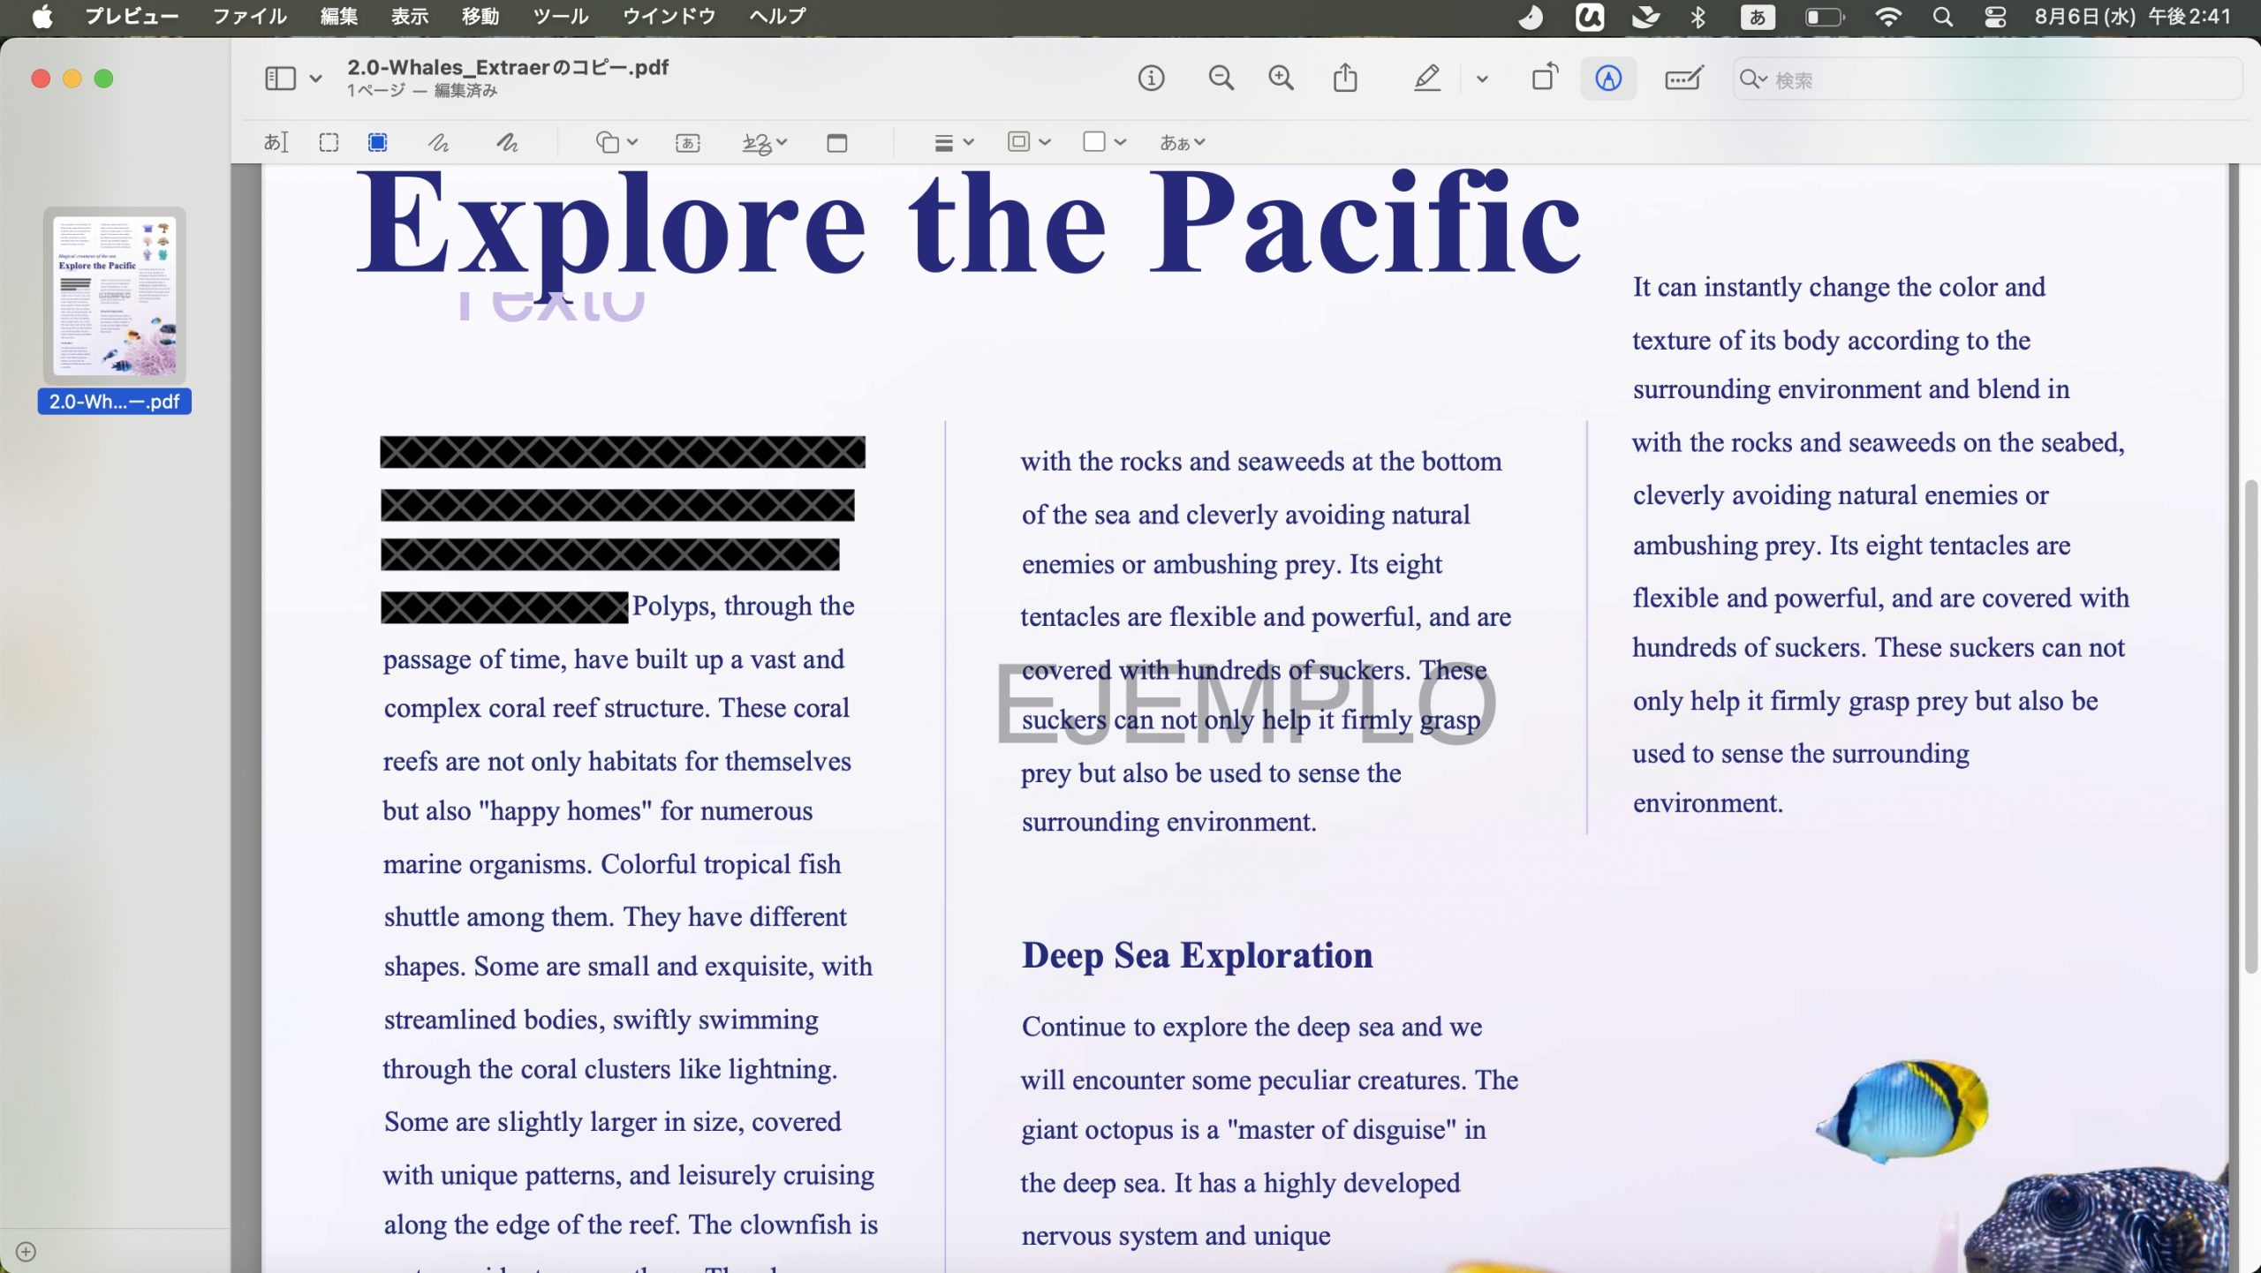
Task: Insert a text box annotation
Action: click(x=687, y=142)
